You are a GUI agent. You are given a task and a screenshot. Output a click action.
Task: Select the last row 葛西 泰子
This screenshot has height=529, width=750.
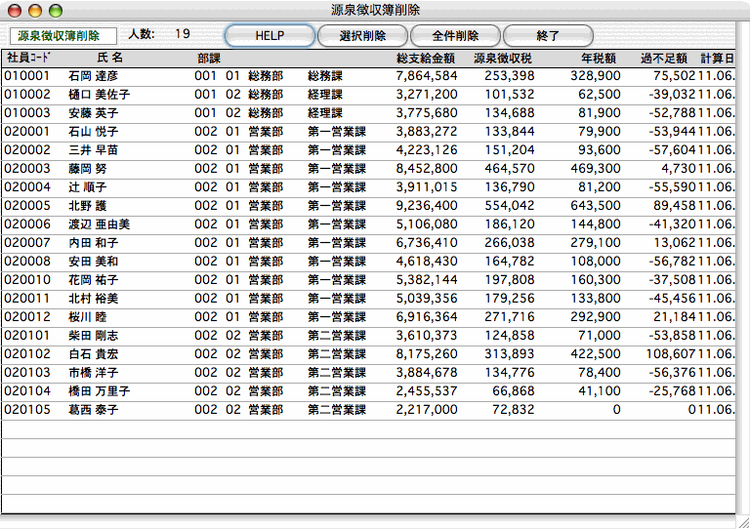[x=93, y=410]
